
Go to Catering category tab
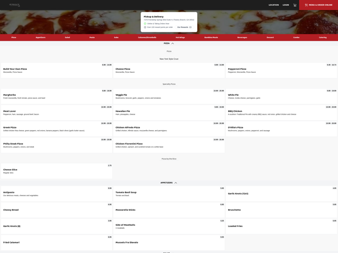[323, 38]
